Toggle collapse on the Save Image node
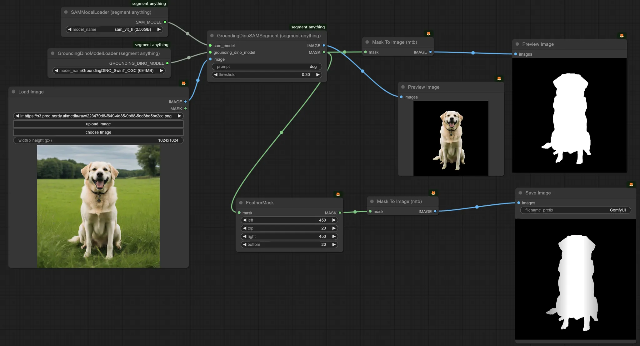The width and height of the screenshot is (640, 346). pyautogui.click(x=520, y=193)
